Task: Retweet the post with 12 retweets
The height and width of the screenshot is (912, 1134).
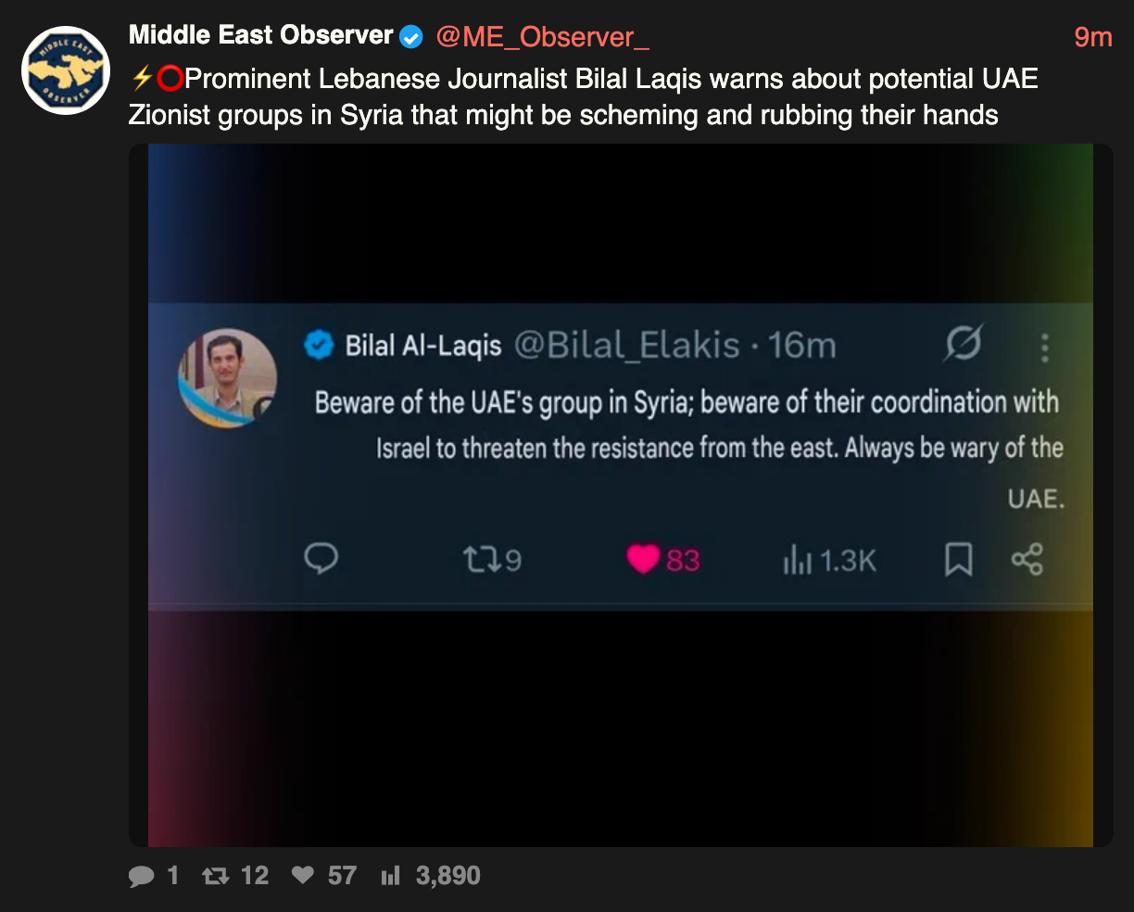Action: point(216,876)
